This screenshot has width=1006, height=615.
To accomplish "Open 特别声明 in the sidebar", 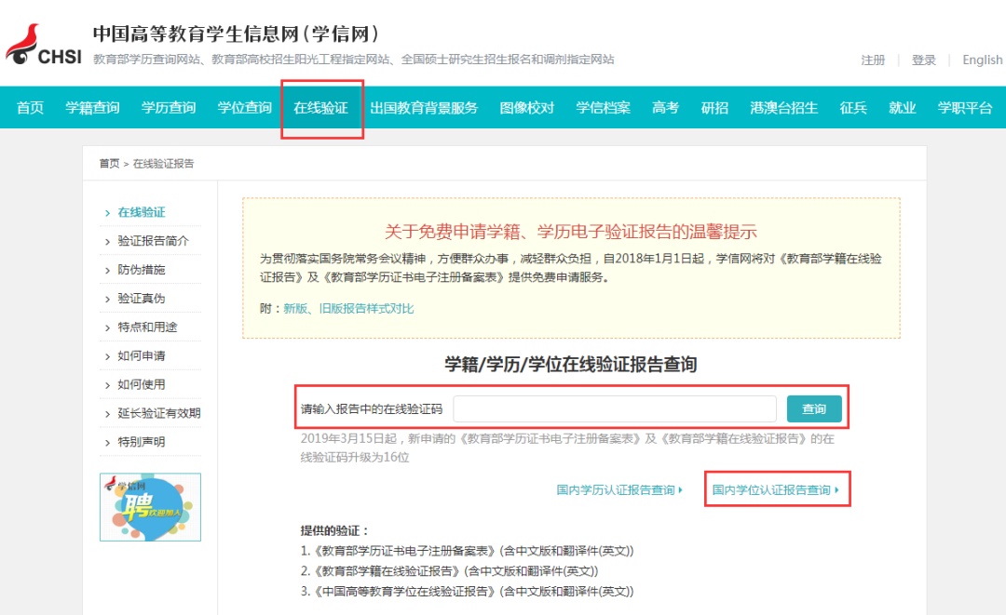I will [141, 442].
